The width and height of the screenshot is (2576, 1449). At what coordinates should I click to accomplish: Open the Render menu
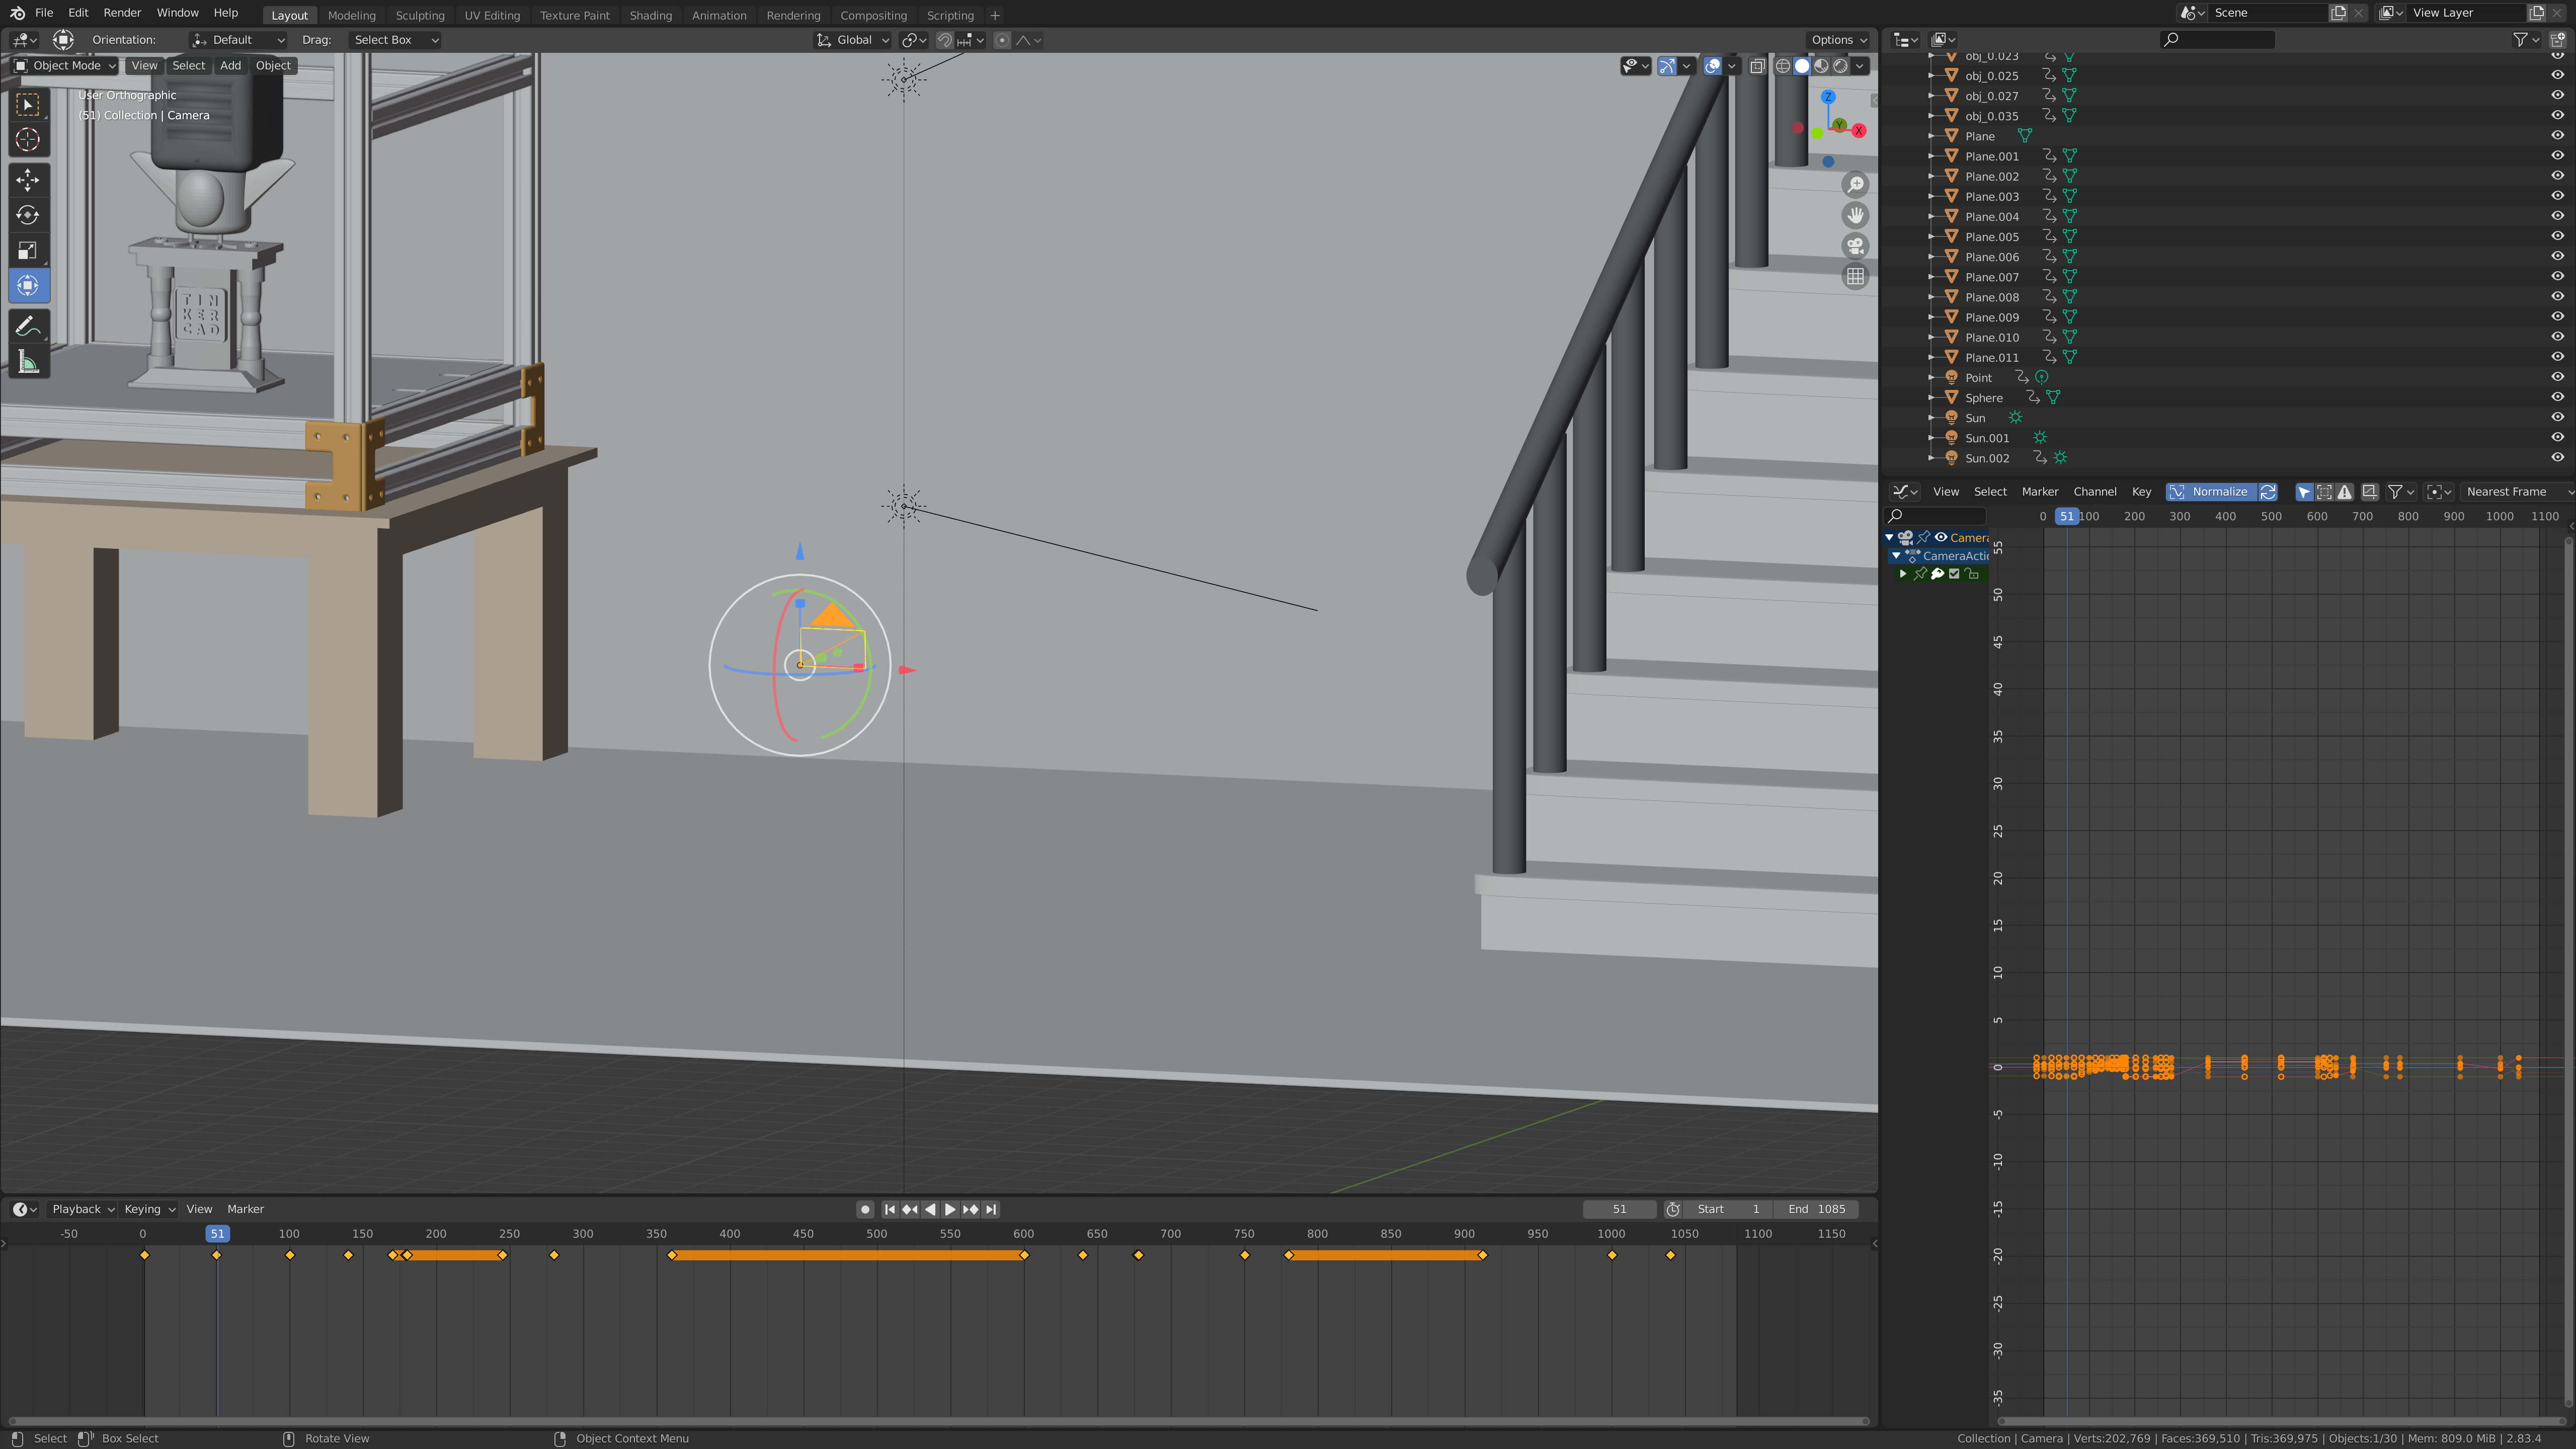(x=122, y=13)
